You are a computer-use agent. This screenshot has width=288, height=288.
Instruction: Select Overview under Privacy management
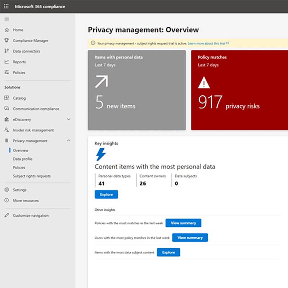pyautogui.click(x=21, y=150)
